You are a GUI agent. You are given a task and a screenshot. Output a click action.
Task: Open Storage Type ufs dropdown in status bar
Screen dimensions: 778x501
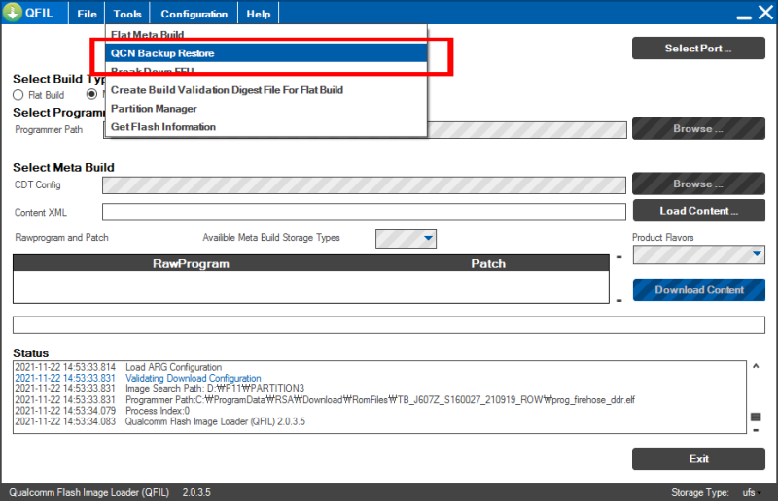click(x=752, y=492)
